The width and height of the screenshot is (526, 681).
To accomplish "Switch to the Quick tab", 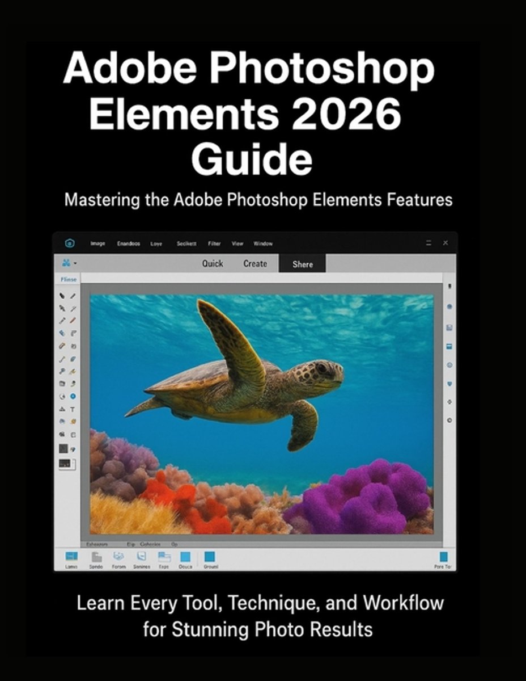I will point(213,263).
